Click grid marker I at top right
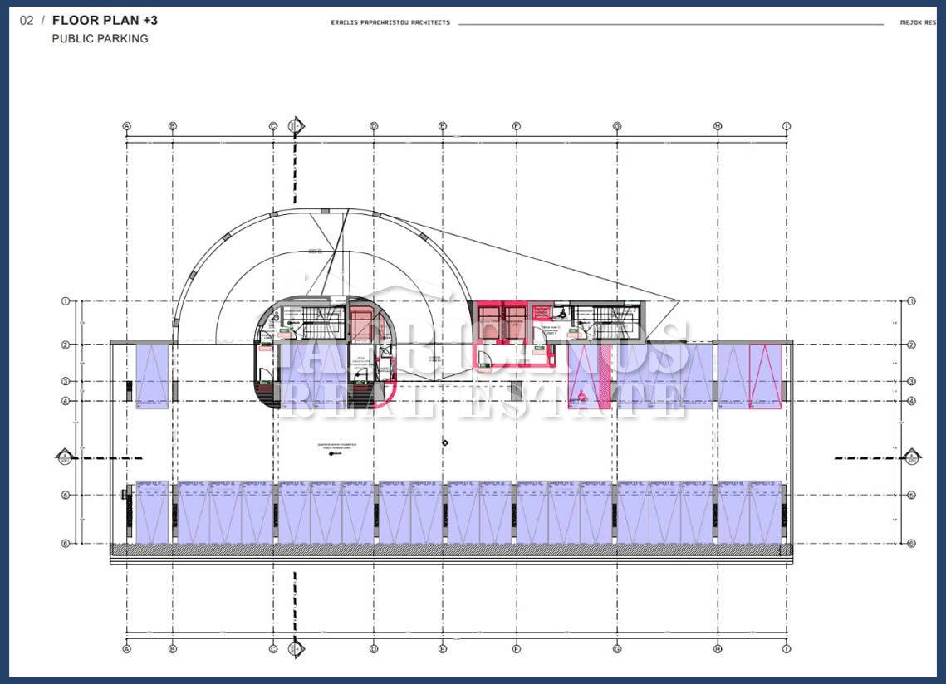This screenshot has height=684, width=946. (x=786, y=126)
